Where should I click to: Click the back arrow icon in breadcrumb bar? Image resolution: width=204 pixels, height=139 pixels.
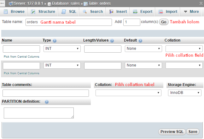2,3
